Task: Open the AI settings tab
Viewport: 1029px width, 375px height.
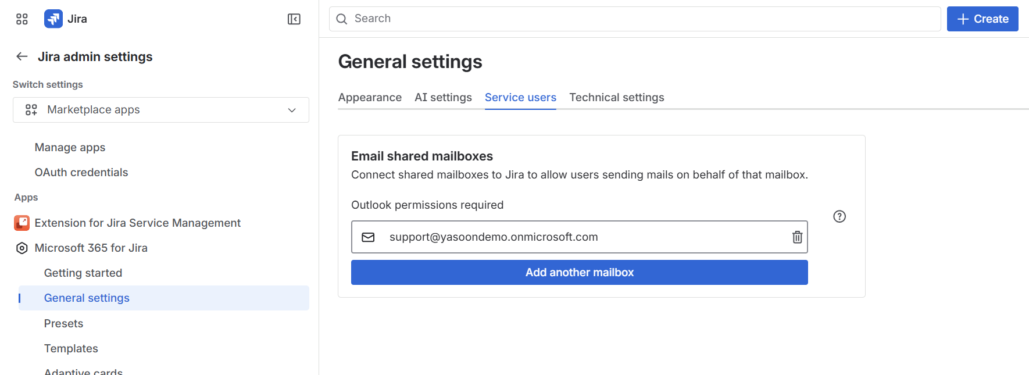Action: [x=443, y=98]
